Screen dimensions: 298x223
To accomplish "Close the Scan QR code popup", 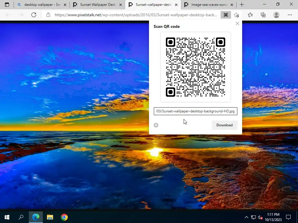I will [x=237, y=24].
